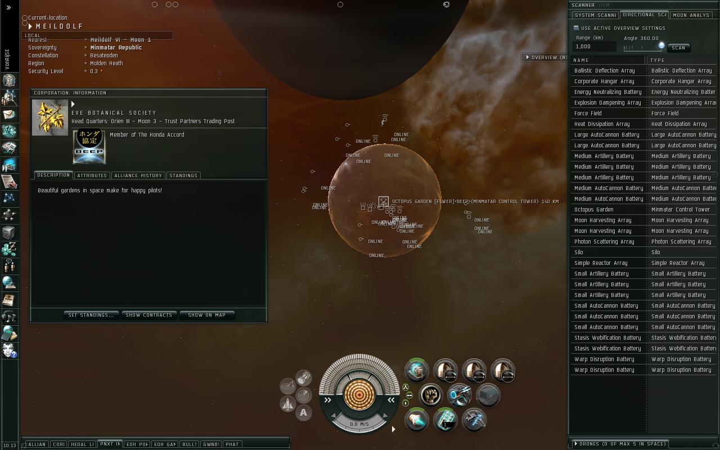The height and width of the screenshot is (450, 720).
Task: Open the safe-shaped Assets icon
Action: point(9,232)
